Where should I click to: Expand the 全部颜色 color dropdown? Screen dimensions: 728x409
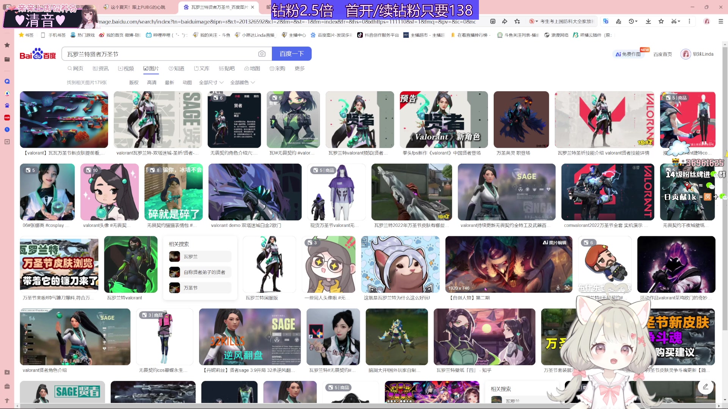[243, 83]
